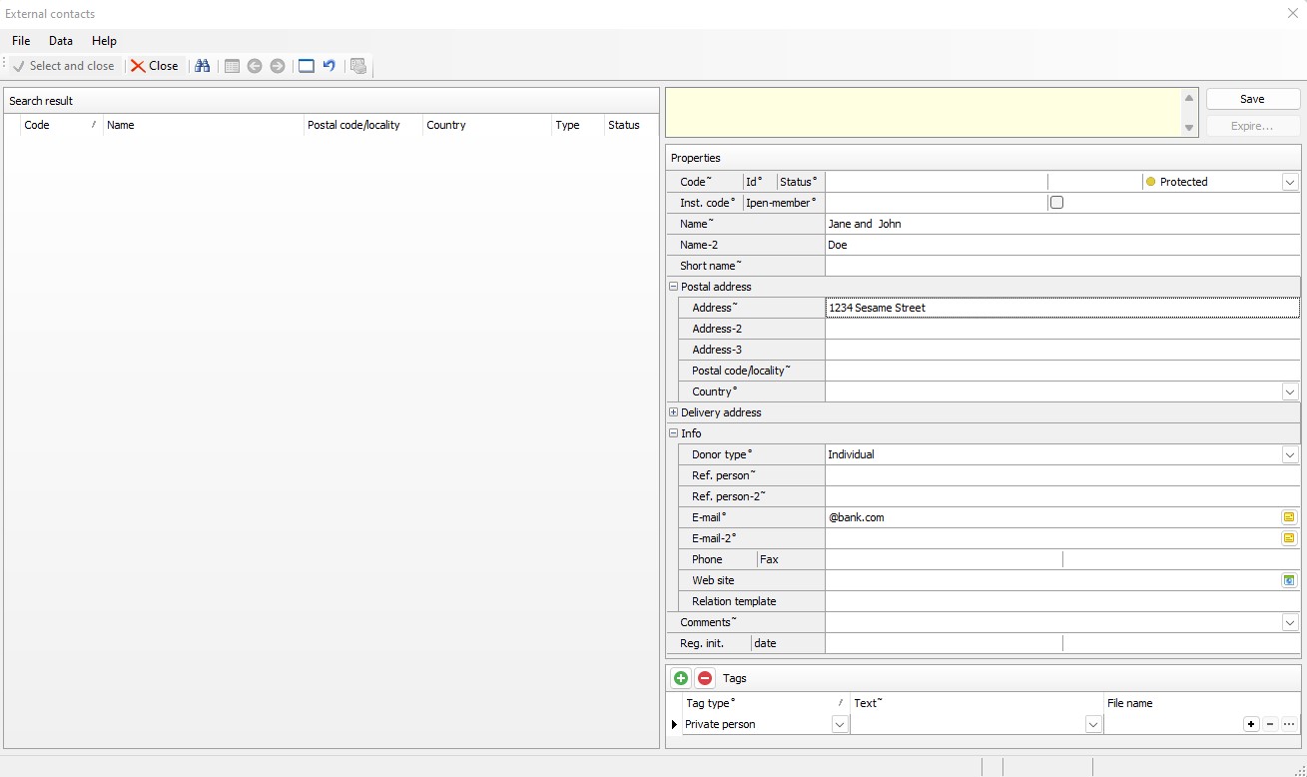Open the Donor type dropdown
The width and height of the screenshot is (1307, 777).
coord(1289,454)
